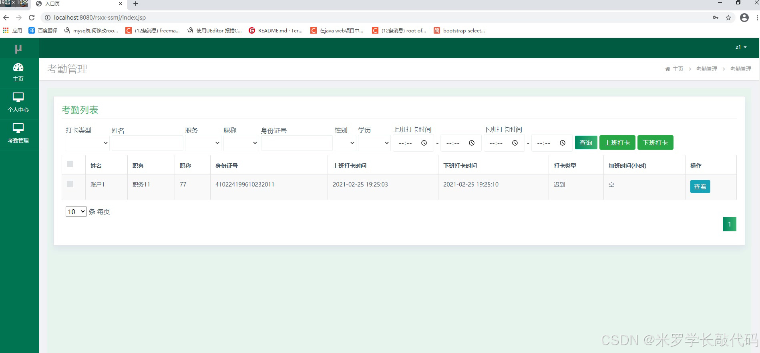Screen dimensions: 760x353
Task: Open the 职称 filter dropdown
Action: [241, 143]
